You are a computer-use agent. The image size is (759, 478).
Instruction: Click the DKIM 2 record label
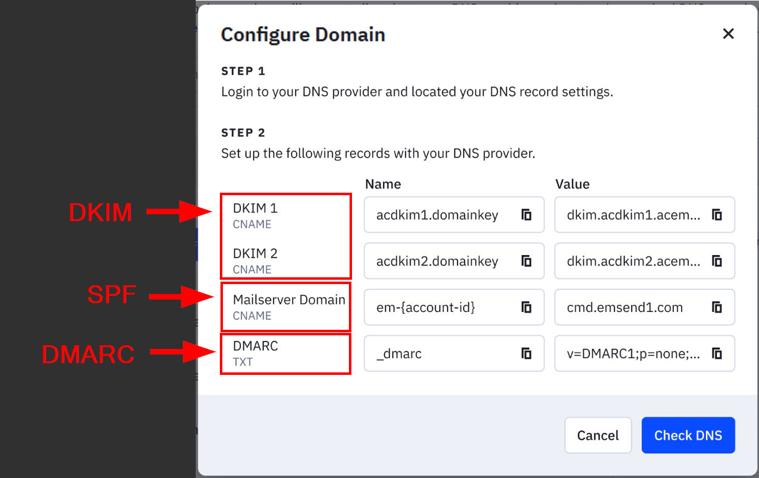click(x=255, y=253)
